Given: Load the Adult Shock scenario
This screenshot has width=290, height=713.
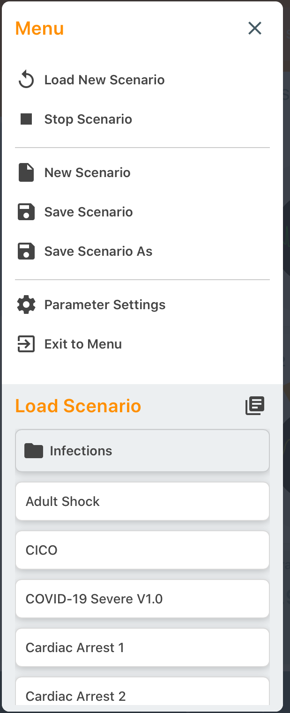Looking at the screenshot, I should [x=142, y=501].
